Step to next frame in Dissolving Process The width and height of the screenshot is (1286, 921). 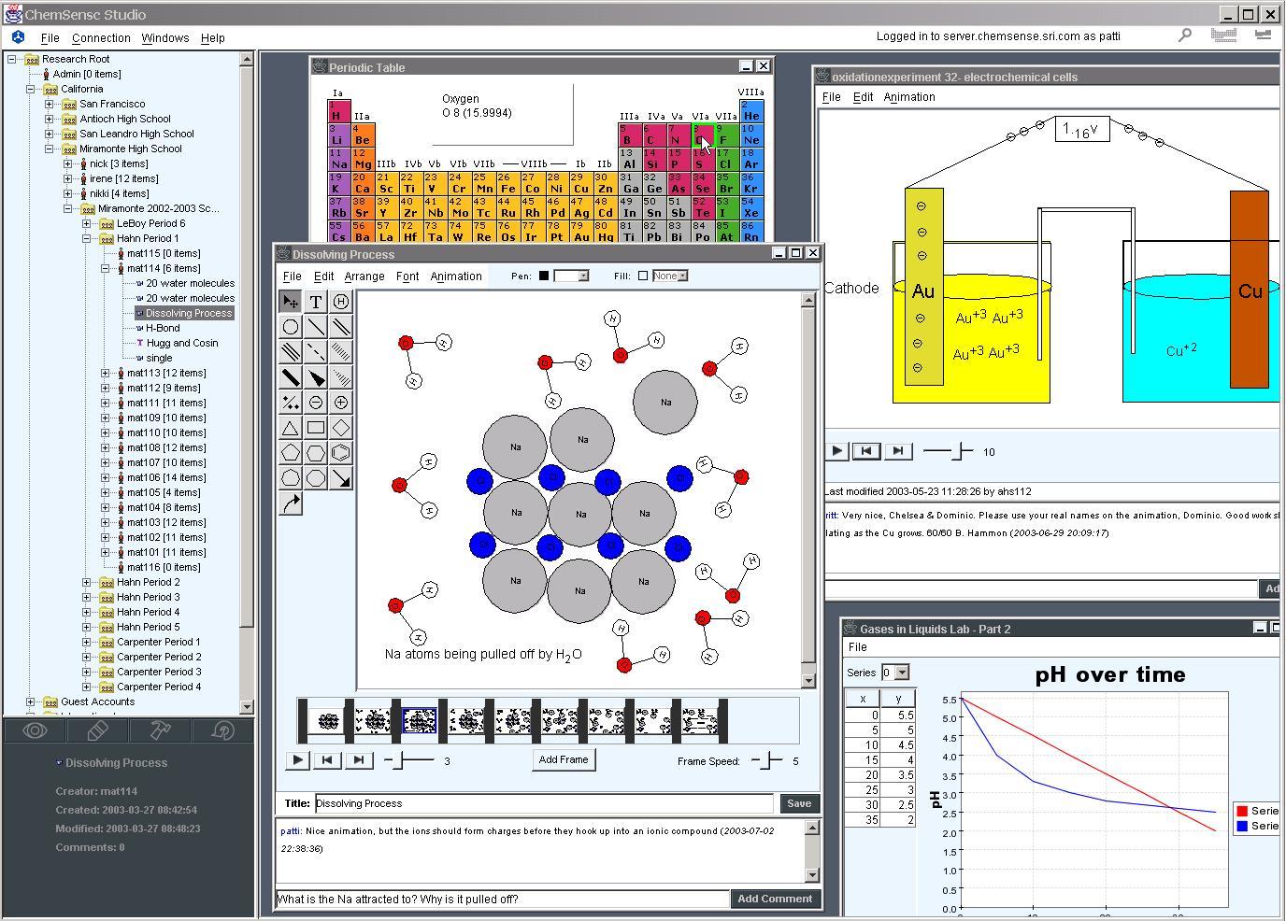[358, 760]
